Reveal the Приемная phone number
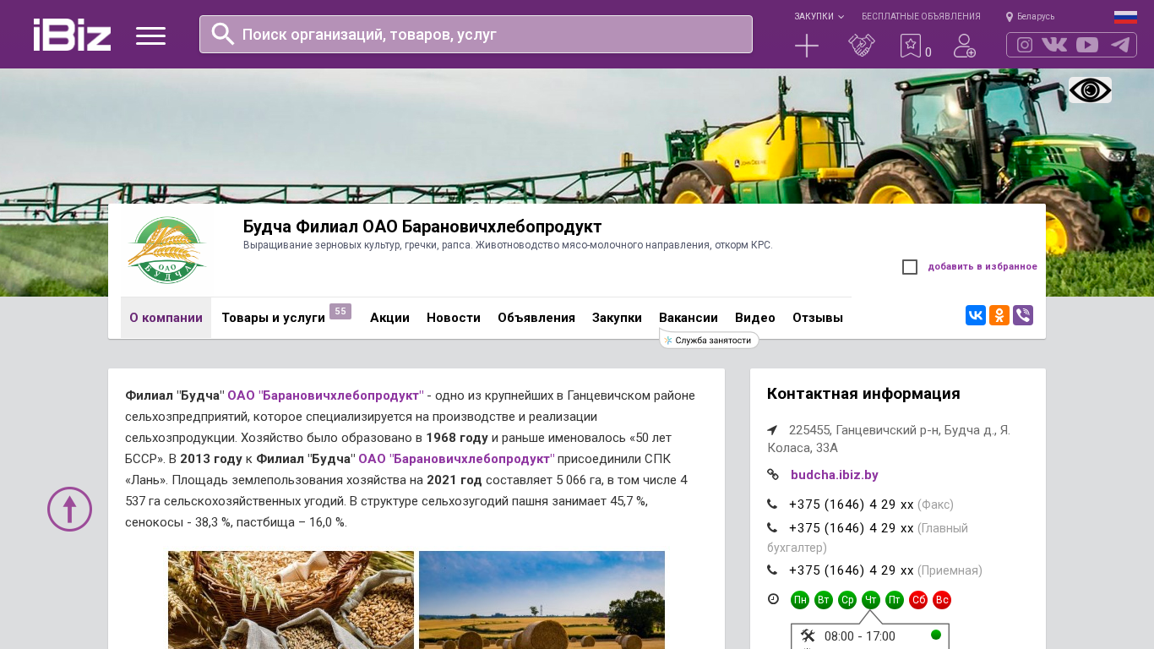 click(852, 570)
